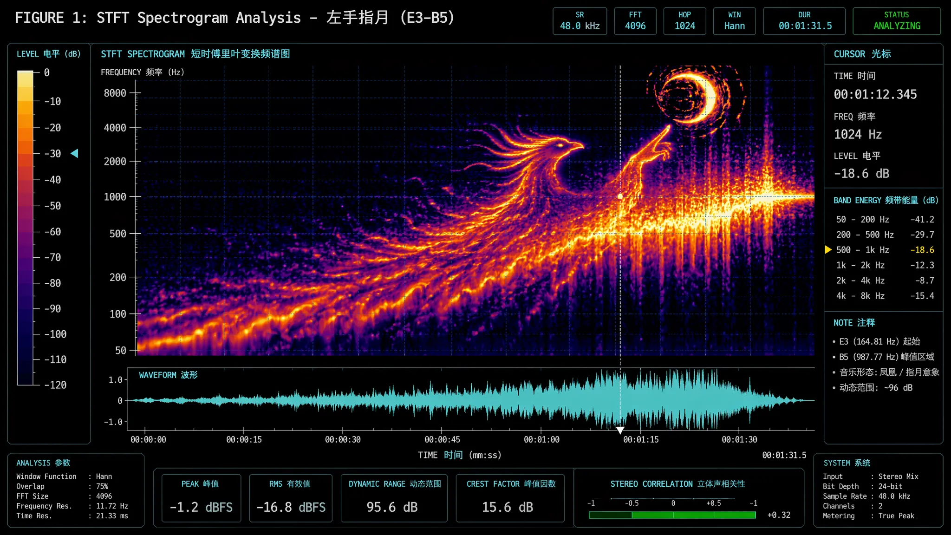
Task: Click the E3 (164.81 Hz) note line
Action: (x=876, y=341)
